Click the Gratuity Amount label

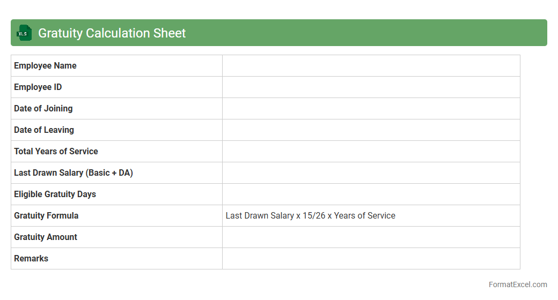tap(46, 237)
